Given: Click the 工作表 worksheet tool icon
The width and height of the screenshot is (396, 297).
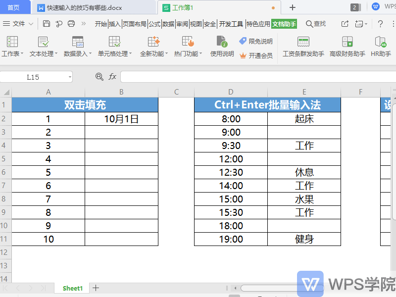Looking at the screenshot, I should coord(12,42).
